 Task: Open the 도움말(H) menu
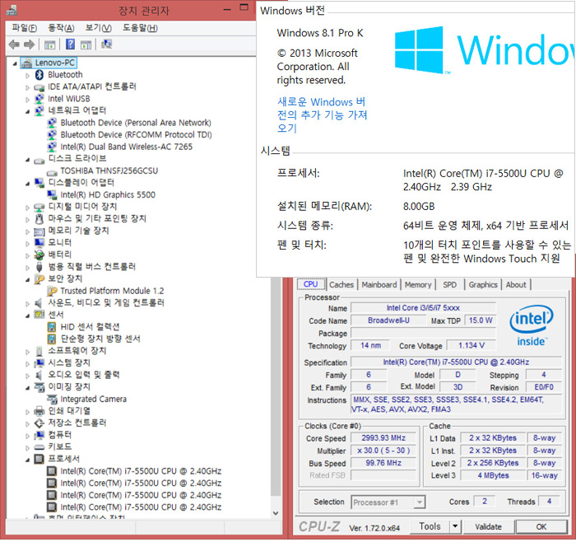(140, 28)
